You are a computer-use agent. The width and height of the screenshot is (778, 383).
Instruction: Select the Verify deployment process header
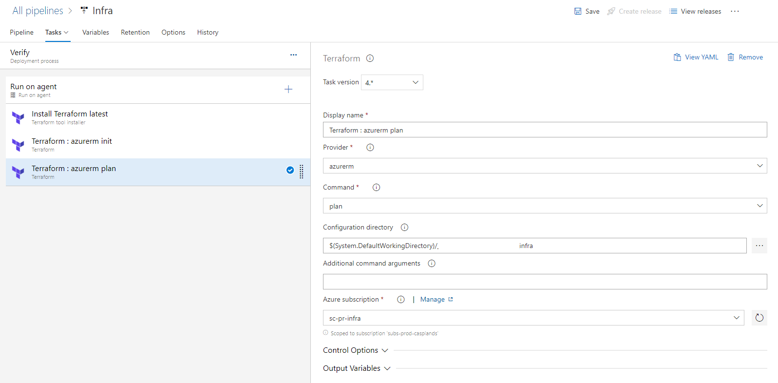pos(155,56)
